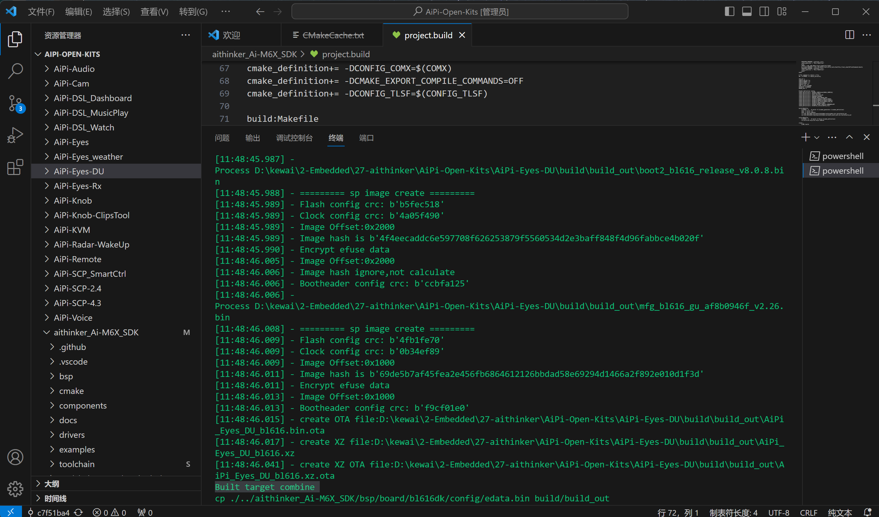Switch to the CMakeCache.txt tab
Image resolution: width=879 pixels, height=517 pixels.
click(x=332, y=35)
